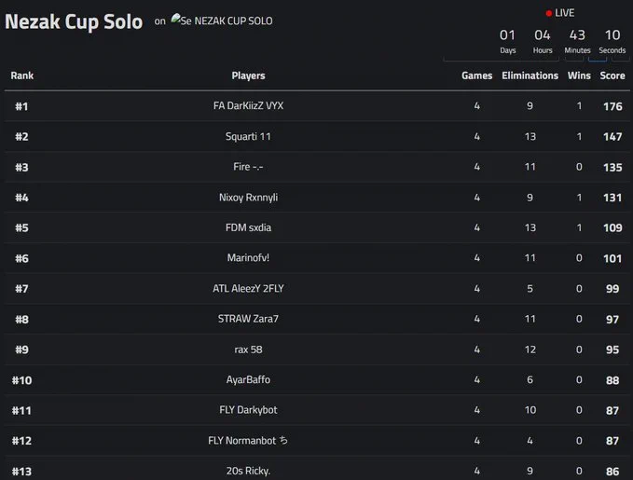This screenshot has height=480, width=633.
Task: Click the red LIVE indicator dot
Action: pyautogui.click(x=548, y=13)
